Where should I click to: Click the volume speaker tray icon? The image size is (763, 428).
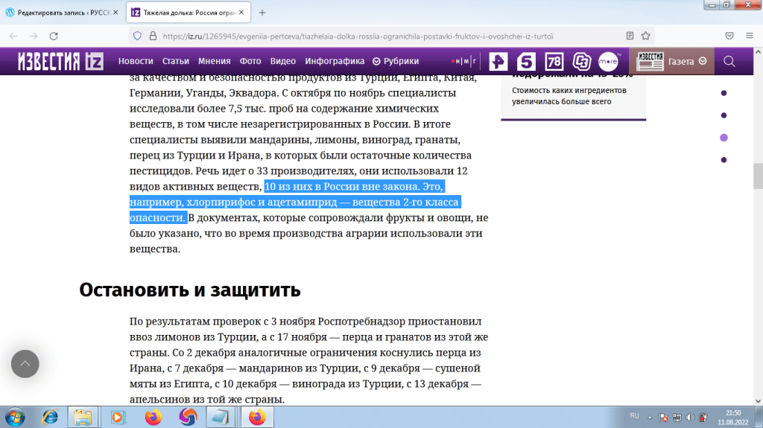point(690,418)
